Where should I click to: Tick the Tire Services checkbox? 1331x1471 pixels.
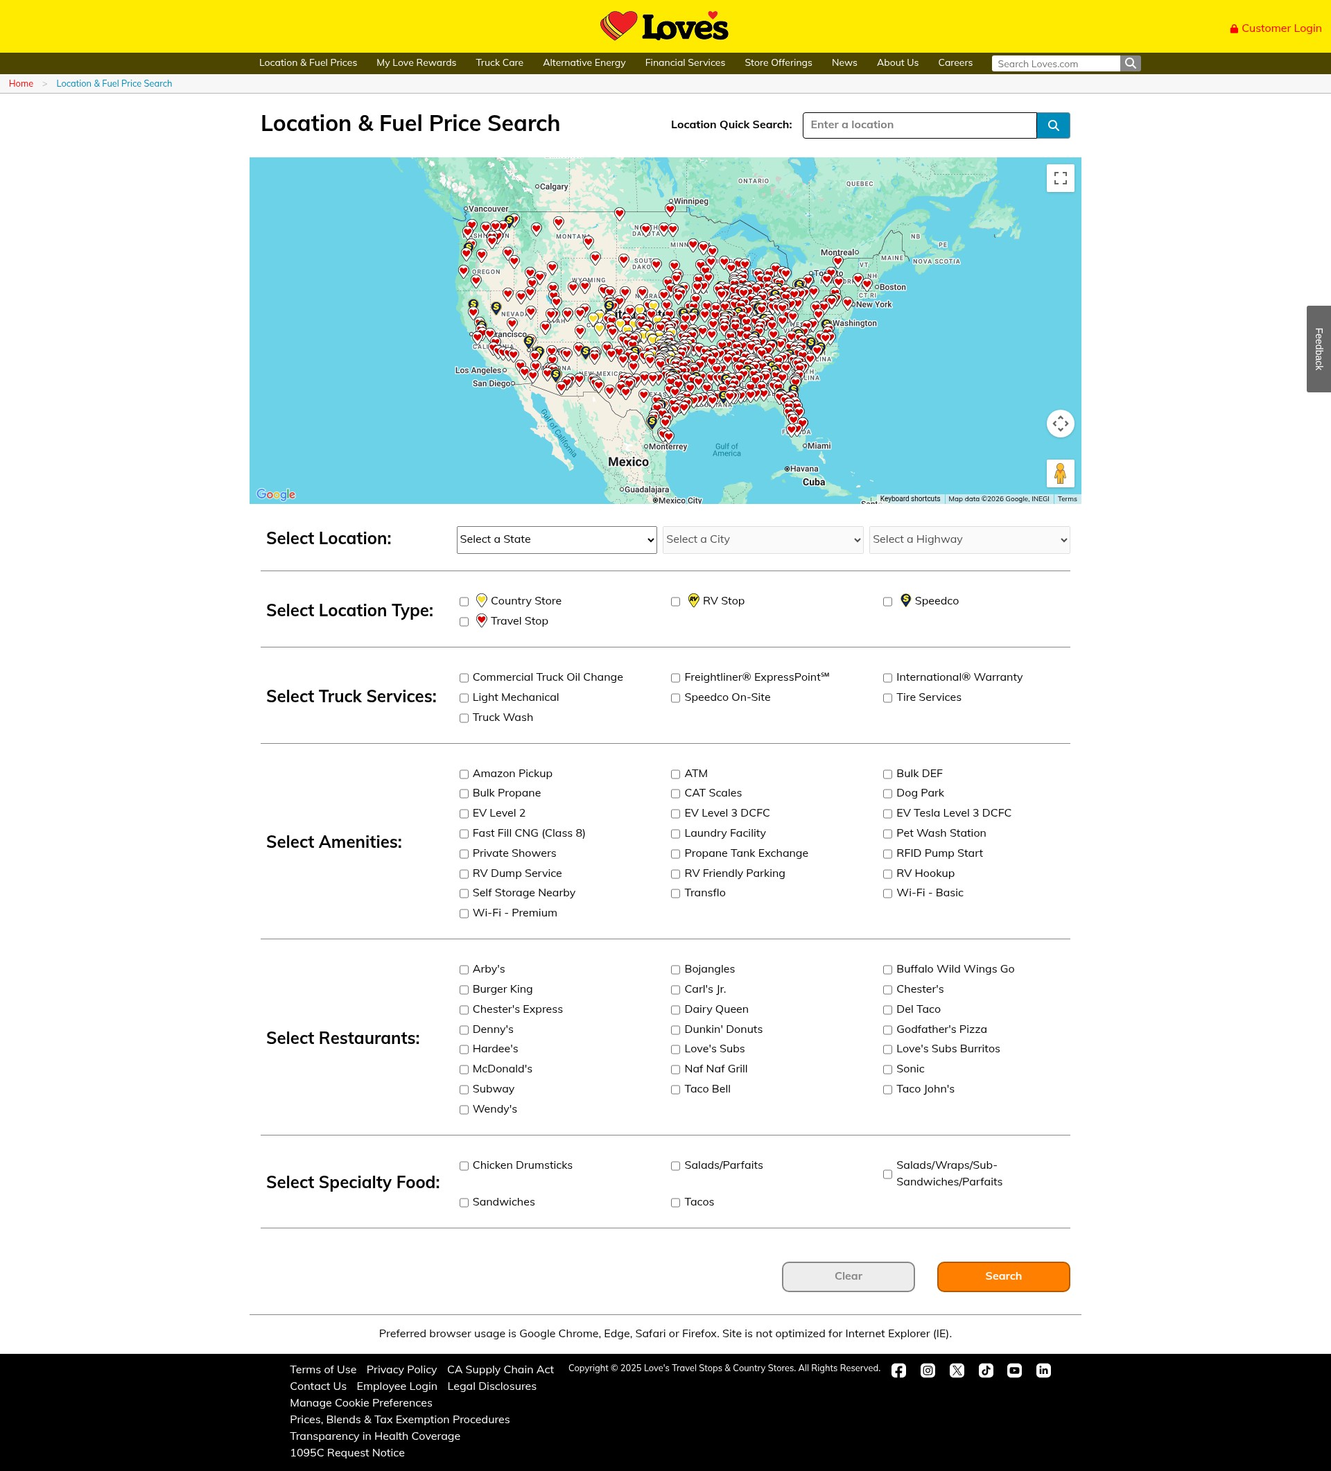coord(887,698)
